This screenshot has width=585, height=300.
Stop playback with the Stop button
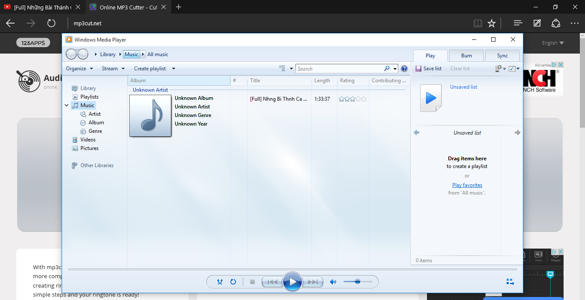point(252,282)
